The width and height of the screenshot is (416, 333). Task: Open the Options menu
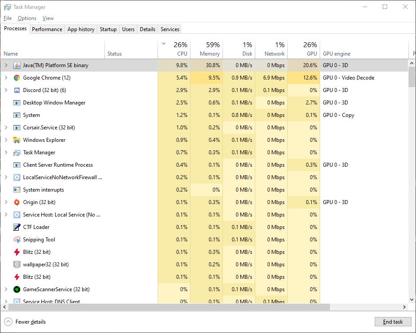(27, 18)
